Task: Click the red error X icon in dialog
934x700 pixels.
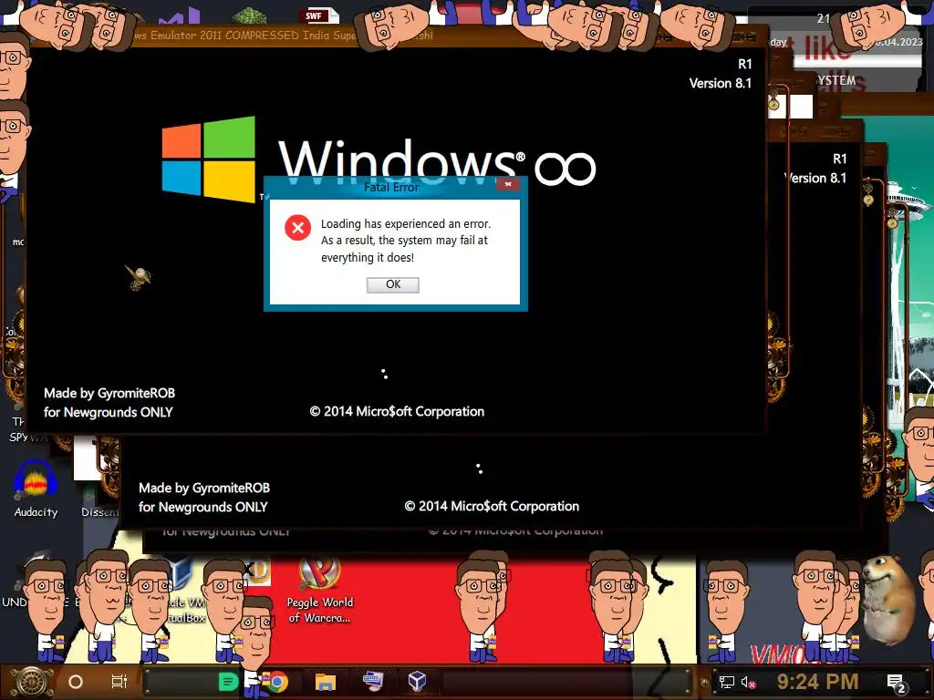Action: 298,227
